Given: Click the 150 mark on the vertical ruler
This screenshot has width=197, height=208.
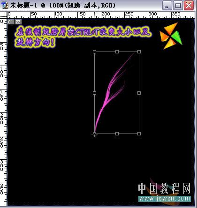Looking at the screenshot, I should click(2, 95).
